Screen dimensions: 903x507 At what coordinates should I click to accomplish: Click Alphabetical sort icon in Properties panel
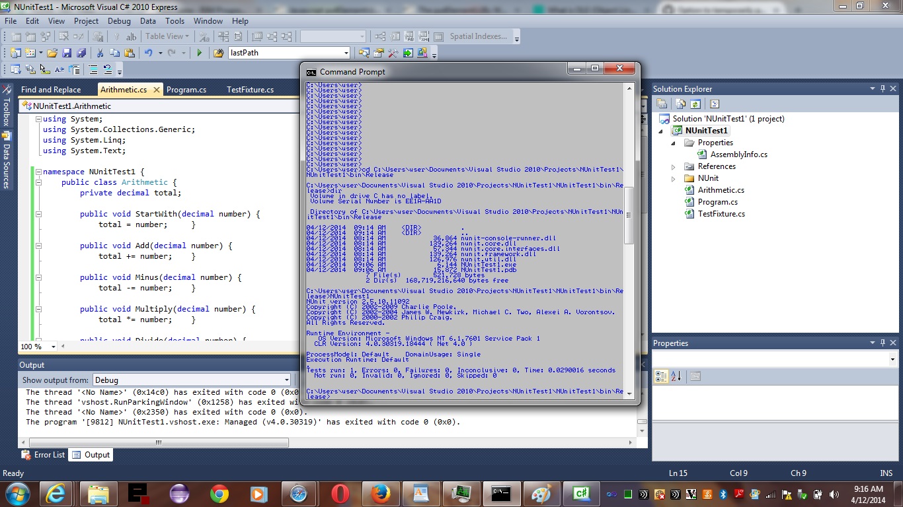[676, 376]
